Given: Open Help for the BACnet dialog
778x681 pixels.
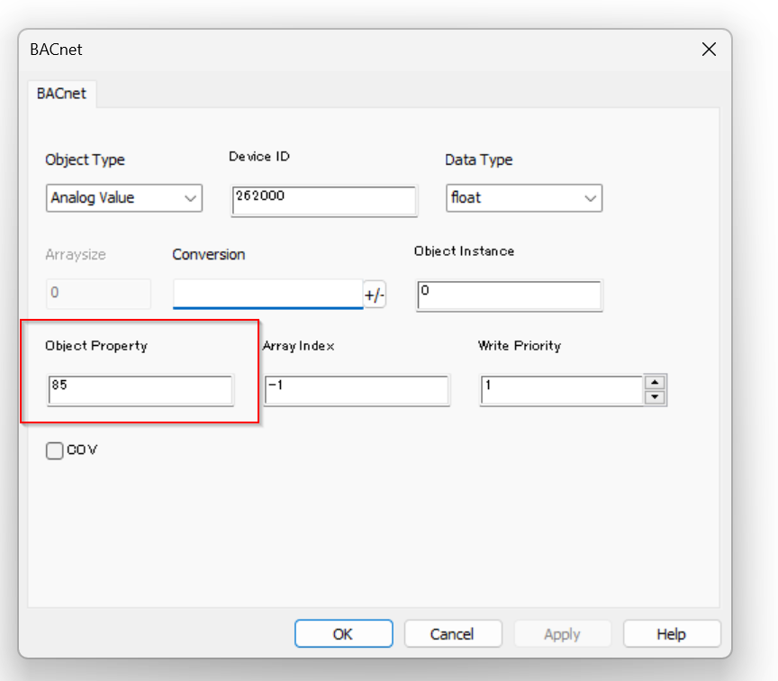Looking at the screenshot, I should [672, 634].
